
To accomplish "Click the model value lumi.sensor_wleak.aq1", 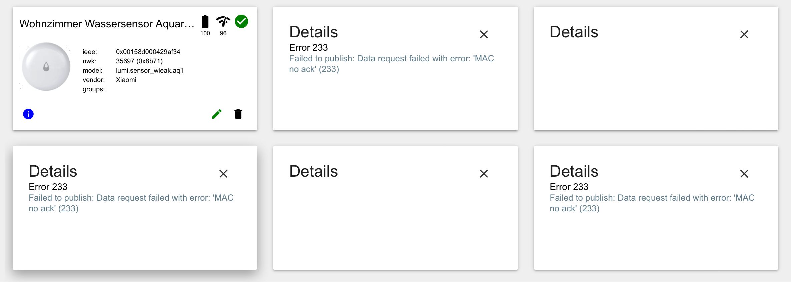I will pos(150,70).
